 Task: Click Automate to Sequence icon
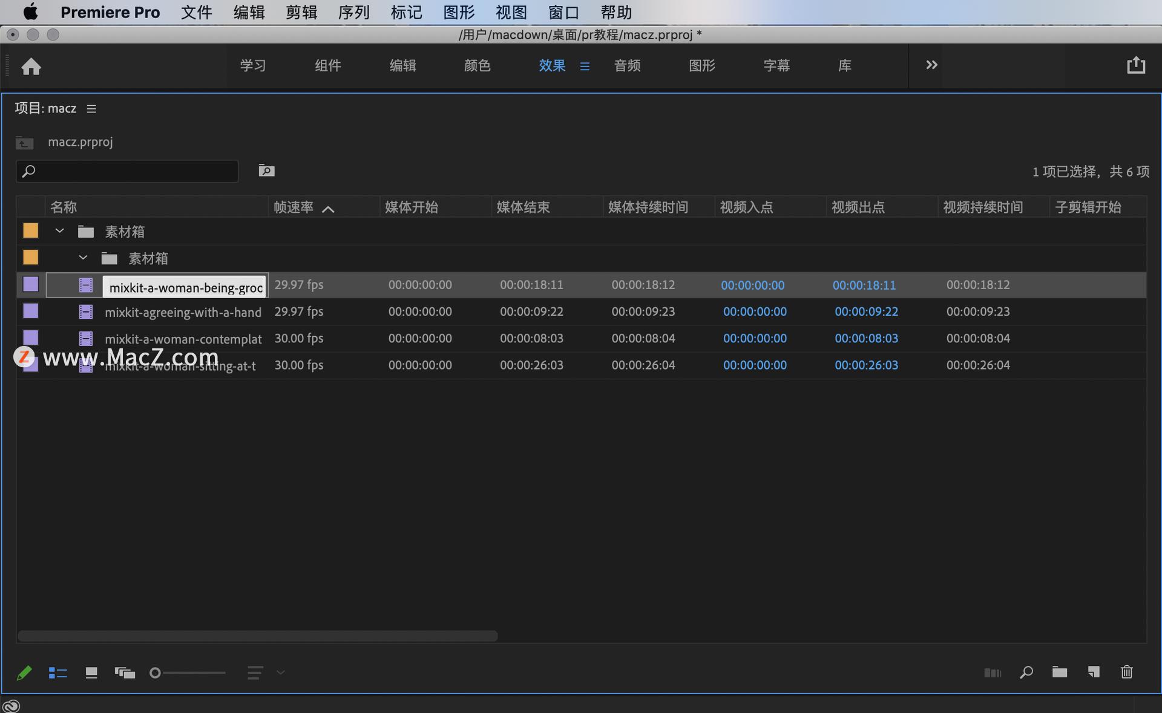[x=992, y=672]
